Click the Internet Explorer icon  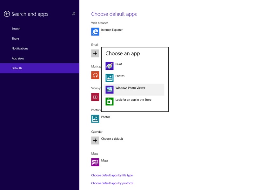coord(95,32)
